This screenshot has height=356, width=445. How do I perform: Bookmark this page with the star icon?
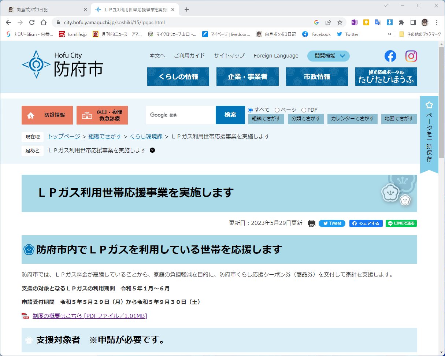point(340,22)
